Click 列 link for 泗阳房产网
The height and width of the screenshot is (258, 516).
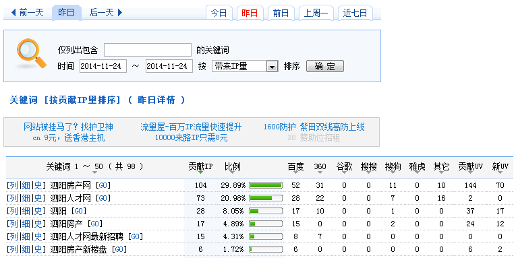(13, 185)
